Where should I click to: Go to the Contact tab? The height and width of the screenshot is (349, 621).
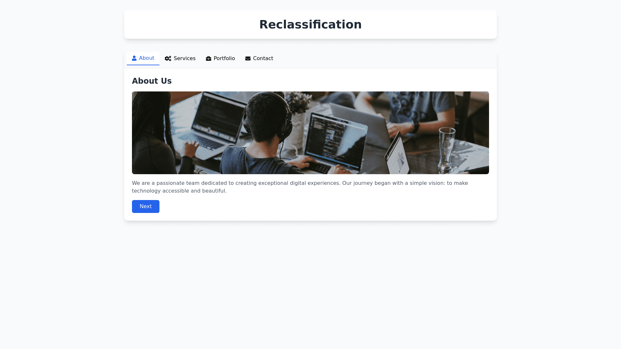click(x=259, y=58)
